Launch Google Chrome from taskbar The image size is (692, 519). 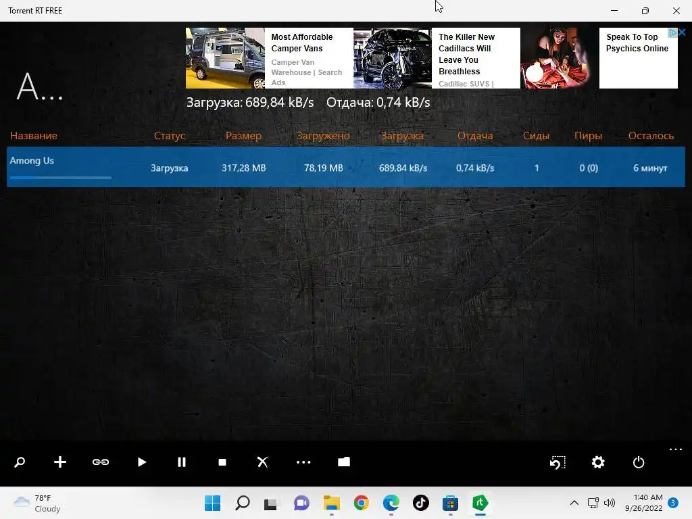[x=361, y=503]
